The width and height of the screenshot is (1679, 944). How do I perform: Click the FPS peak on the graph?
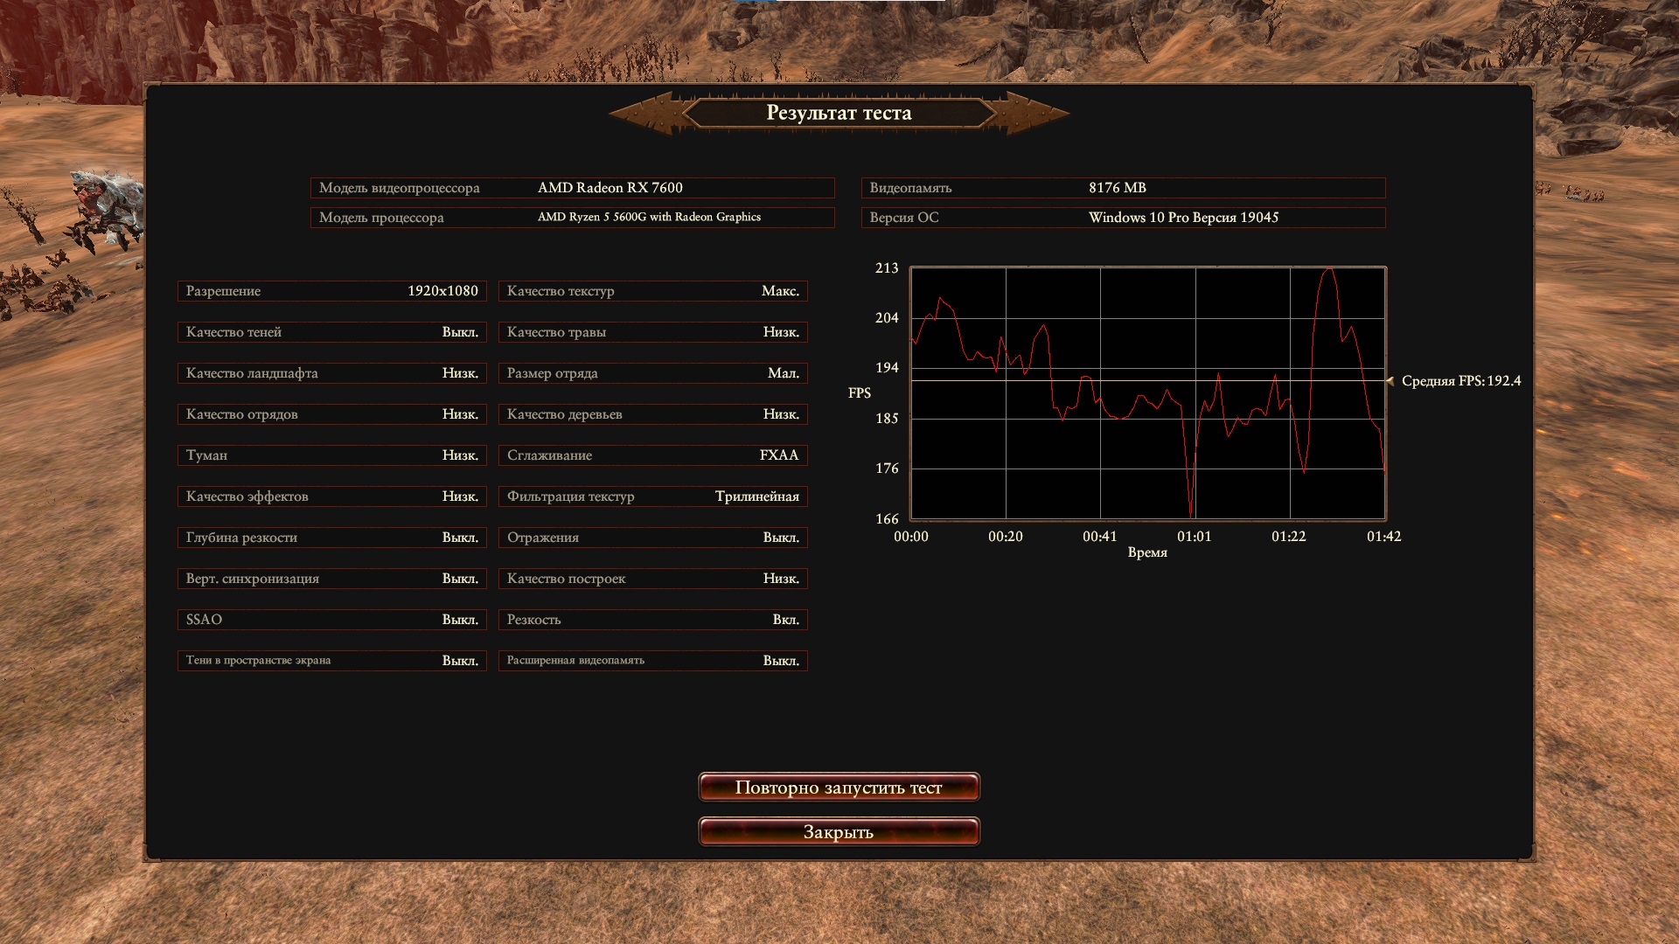point(1329,270)
